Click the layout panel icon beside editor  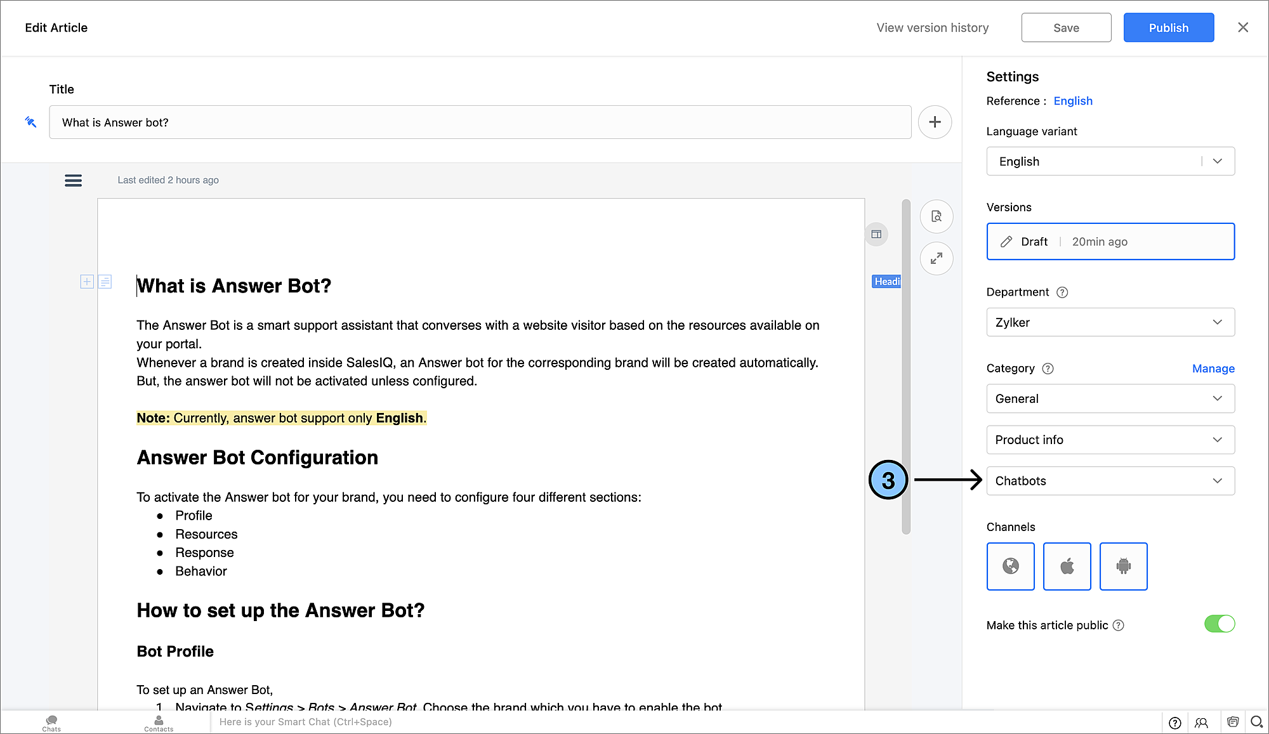point(876,234)
